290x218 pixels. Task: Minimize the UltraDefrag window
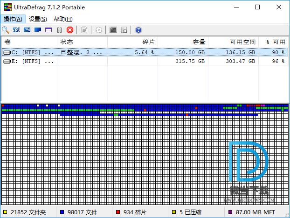pyautogui.click(x=236, y=7)
